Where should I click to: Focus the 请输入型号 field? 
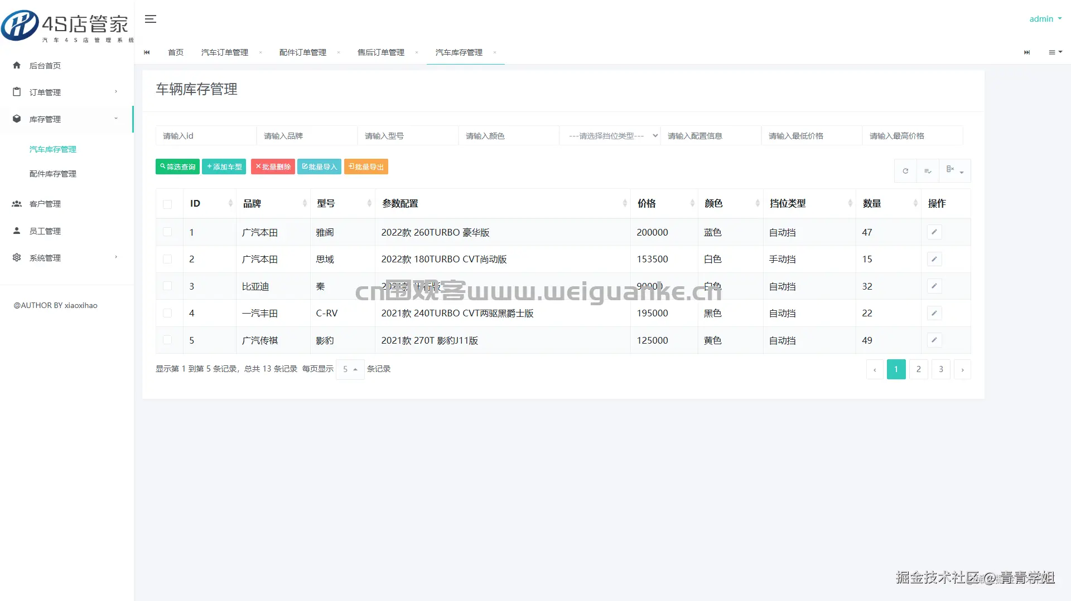coord(408,136)
